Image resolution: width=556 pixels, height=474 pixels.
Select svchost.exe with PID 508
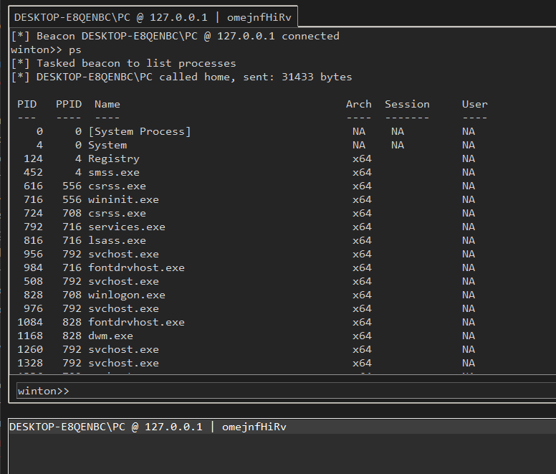123,281
